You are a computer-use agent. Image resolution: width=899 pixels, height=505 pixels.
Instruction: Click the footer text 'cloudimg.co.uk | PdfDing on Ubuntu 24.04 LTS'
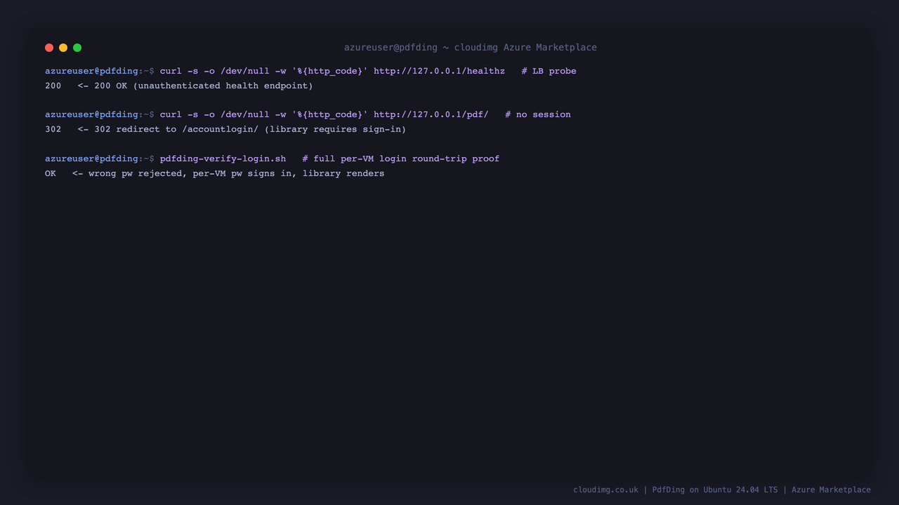tap(676, 490)
